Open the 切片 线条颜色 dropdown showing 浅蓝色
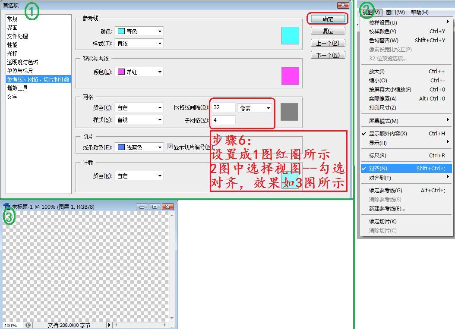This screenshot has height=329, width=455. tap(139, 147)
